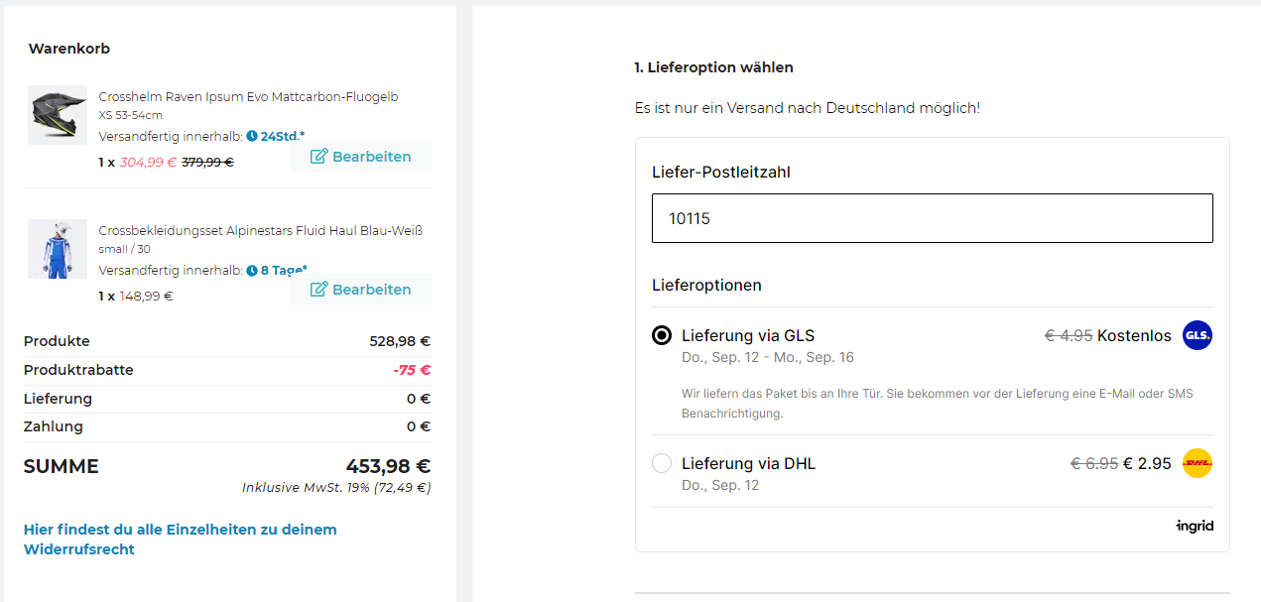Click the Alpinestars Fluid Haul clothing thumbnail
1261x602 pixels.
click(x=58, y=249)
